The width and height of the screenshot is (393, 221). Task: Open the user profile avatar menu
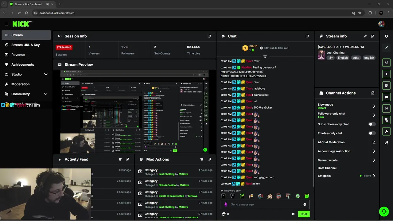[381, 24]
